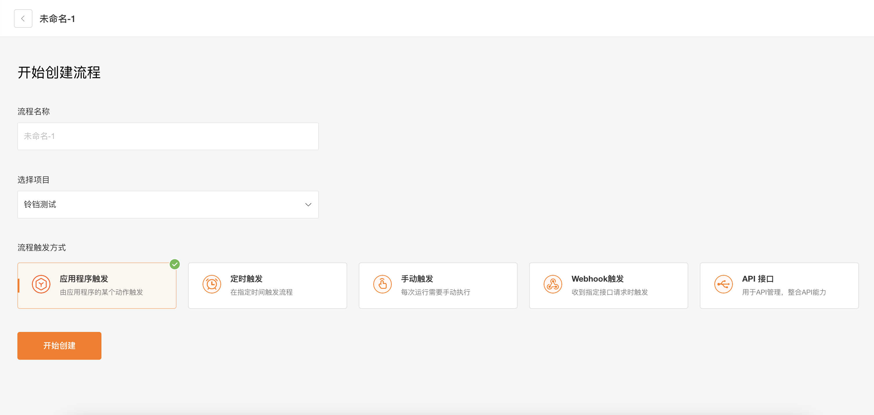This screenshot has width=874, height=415.
Task: Choose the 定时触发 trigger option
Action: (x=267, y=286)
